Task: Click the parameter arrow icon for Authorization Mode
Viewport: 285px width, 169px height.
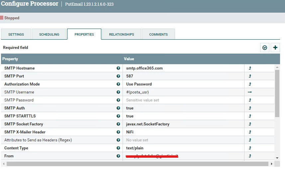Action: pyautogui.click(x=250, y=84)
